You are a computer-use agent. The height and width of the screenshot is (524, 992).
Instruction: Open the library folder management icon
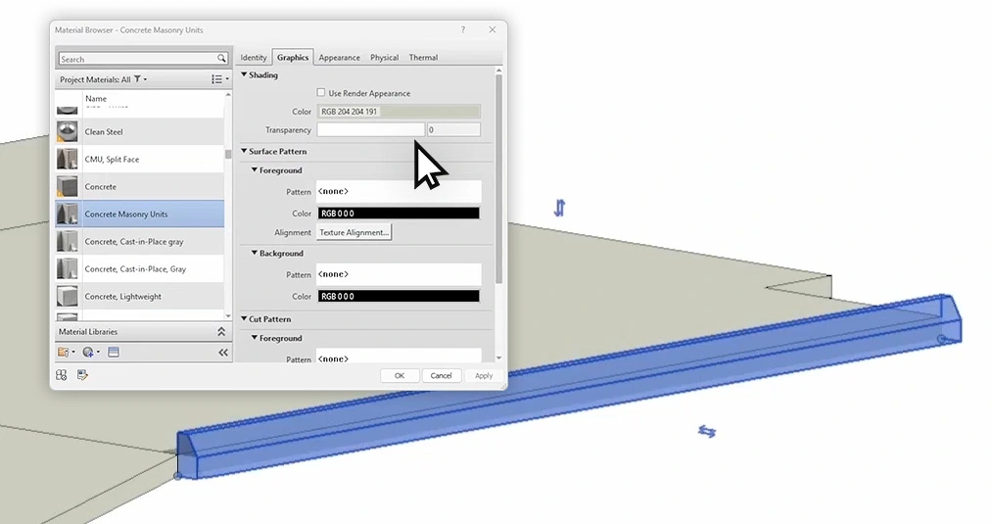pos(65,352)
